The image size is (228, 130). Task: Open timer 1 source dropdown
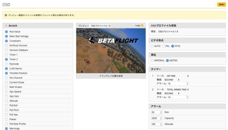pos(177,76)
